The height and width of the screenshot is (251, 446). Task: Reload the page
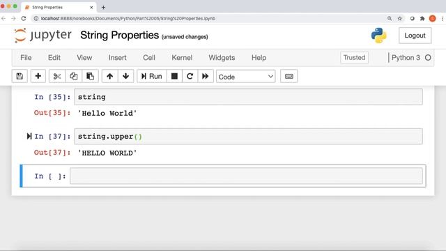(24, 19)
